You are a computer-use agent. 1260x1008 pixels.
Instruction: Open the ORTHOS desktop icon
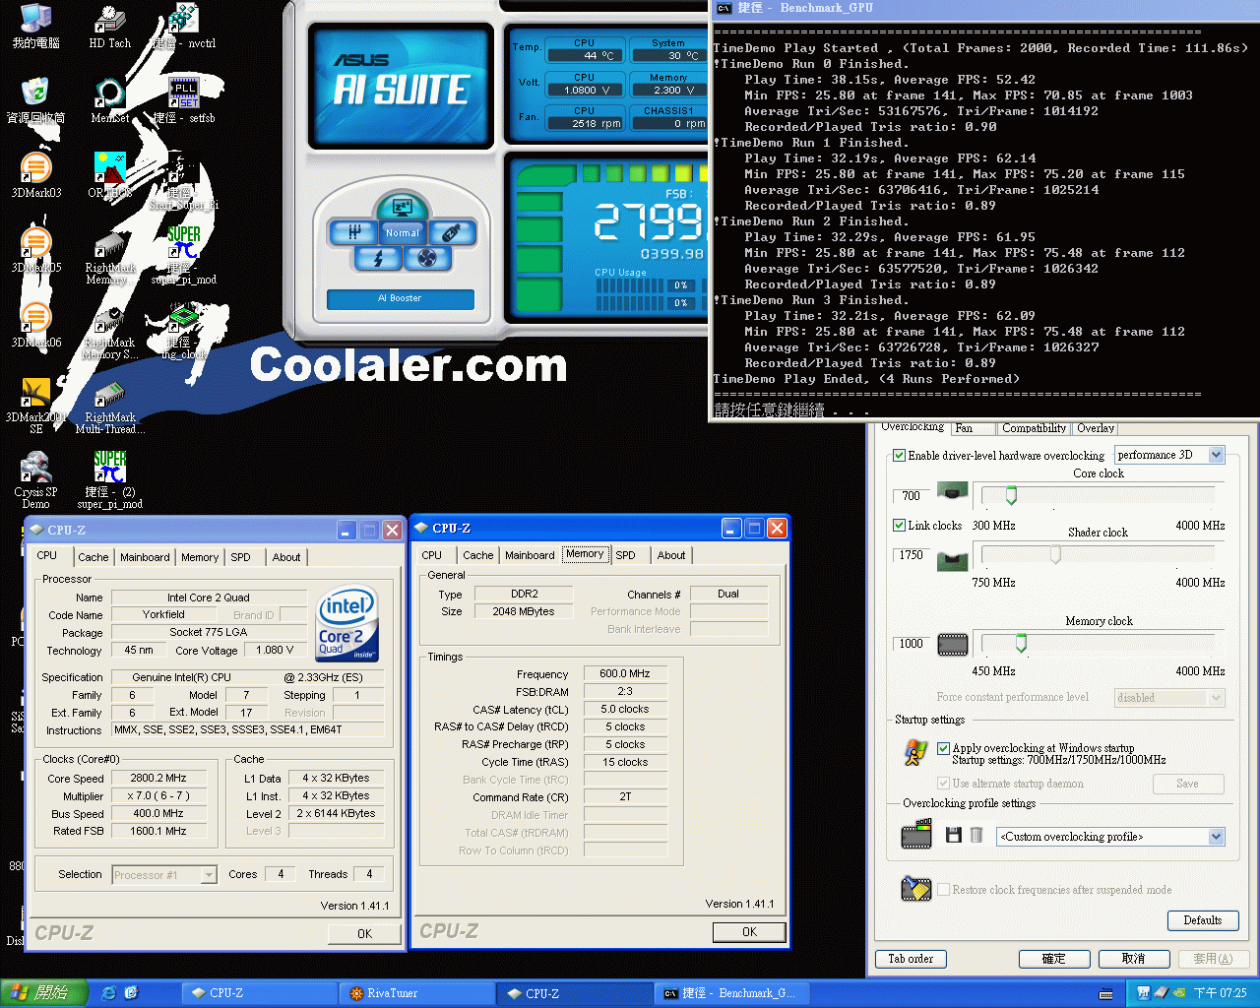(109, 176)
